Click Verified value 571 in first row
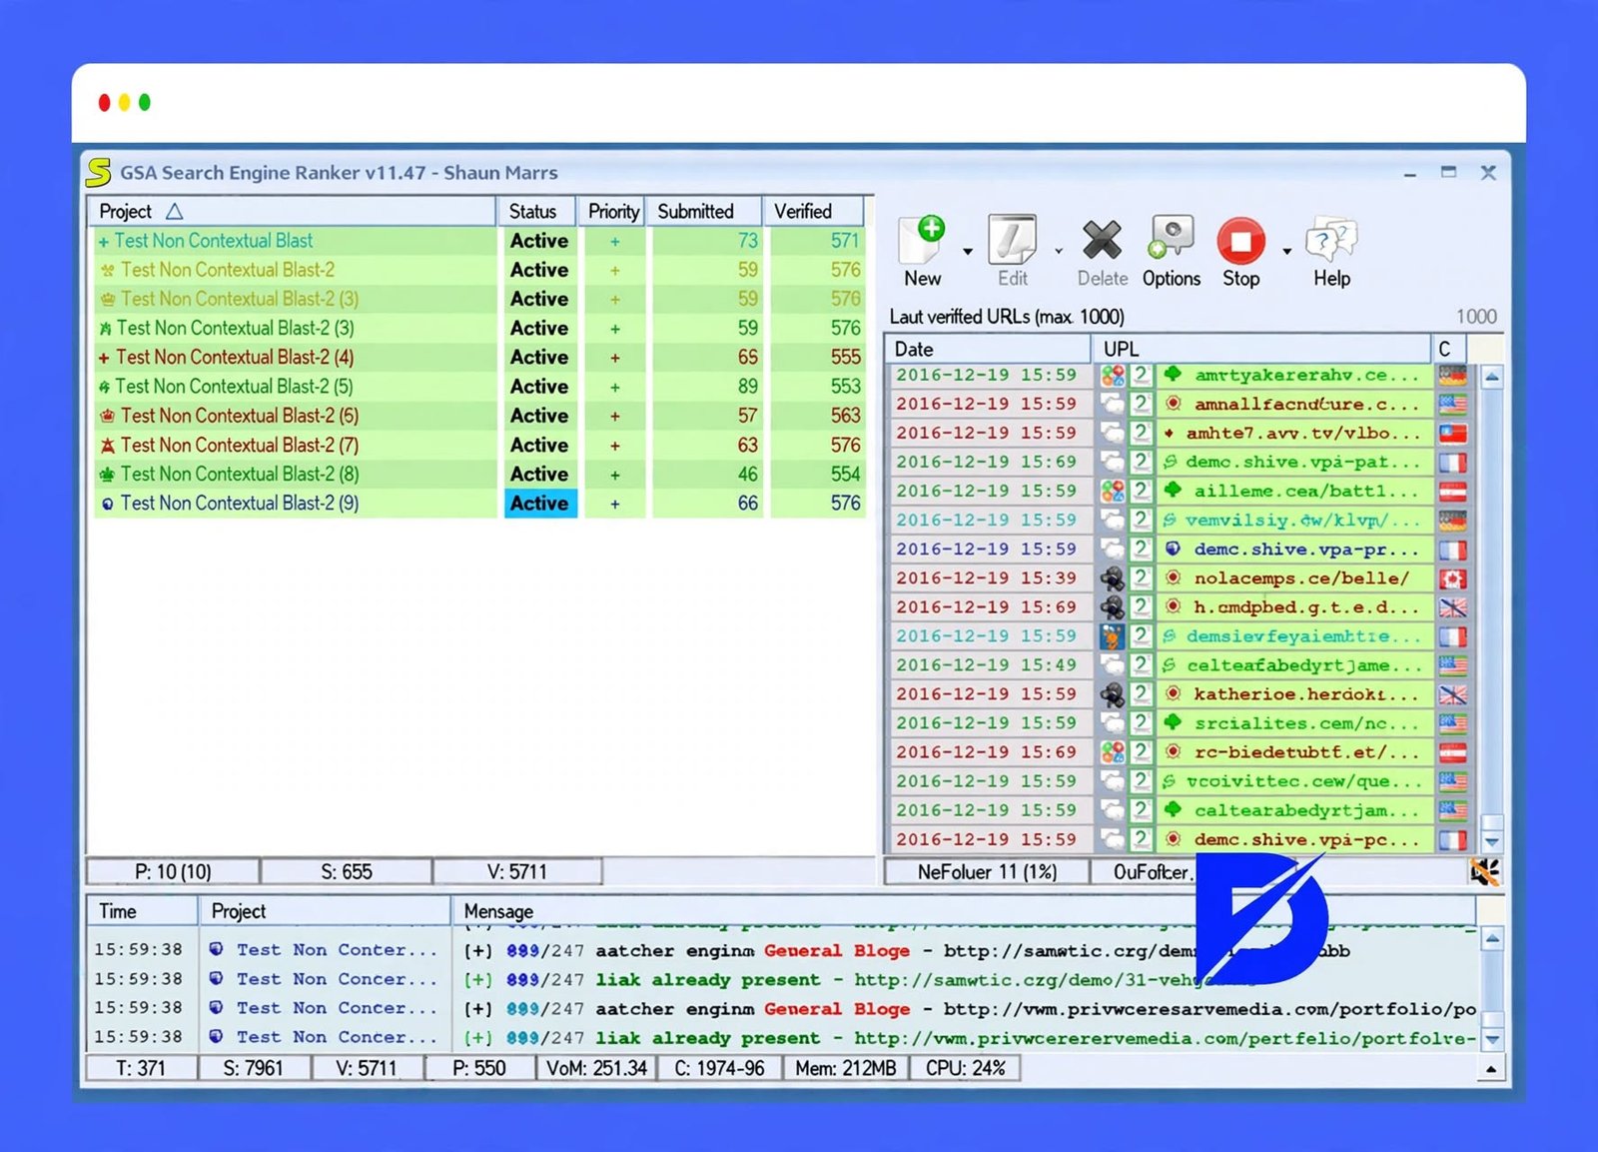Viewport: 1598px width, 1152px height. 845,241
